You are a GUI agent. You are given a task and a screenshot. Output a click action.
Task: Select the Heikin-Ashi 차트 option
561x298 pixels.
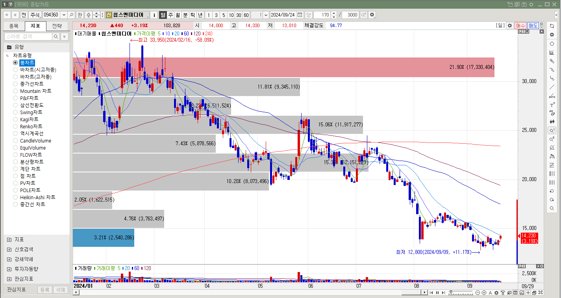[34, 197]
